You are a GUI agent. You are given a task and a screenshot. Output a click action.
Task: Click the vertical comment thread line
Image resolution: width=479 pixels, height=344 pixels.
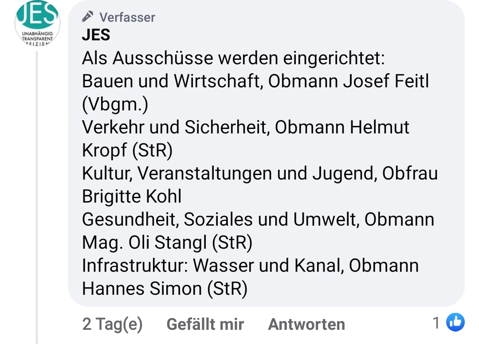click(37, 197)
